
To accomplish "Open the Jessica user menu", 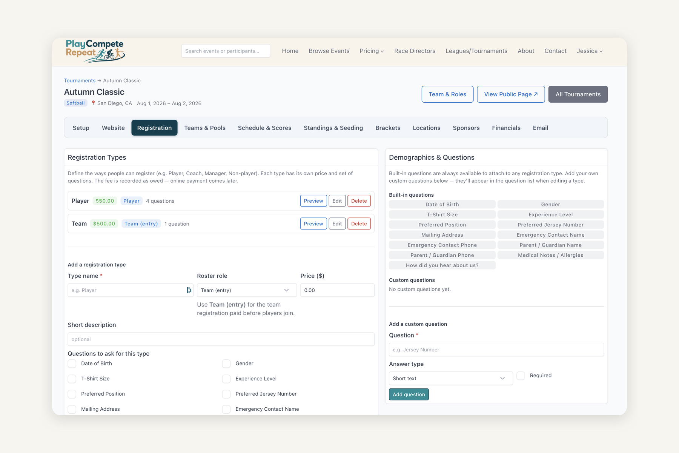I will pyautogui.click(x=590, y=51).
